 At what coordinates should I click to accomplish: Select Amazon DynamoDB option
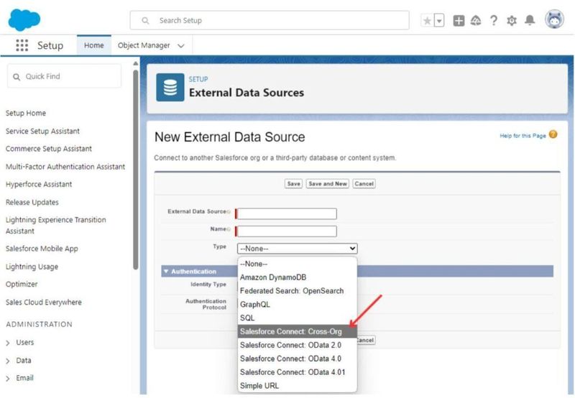coord(297,277)
